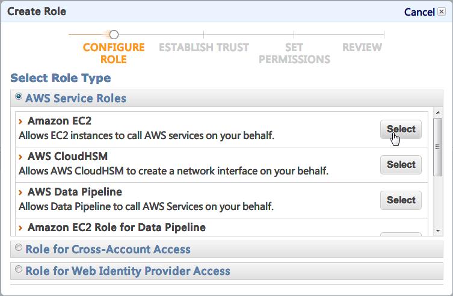Click the close X icon beside Cancel
The width and height of the screenshot is (453, 296).
click(x=442, y=12)
